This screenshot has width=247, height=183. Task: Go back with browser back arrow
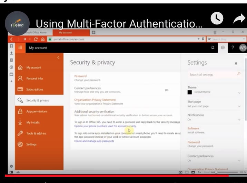[11, 39]
